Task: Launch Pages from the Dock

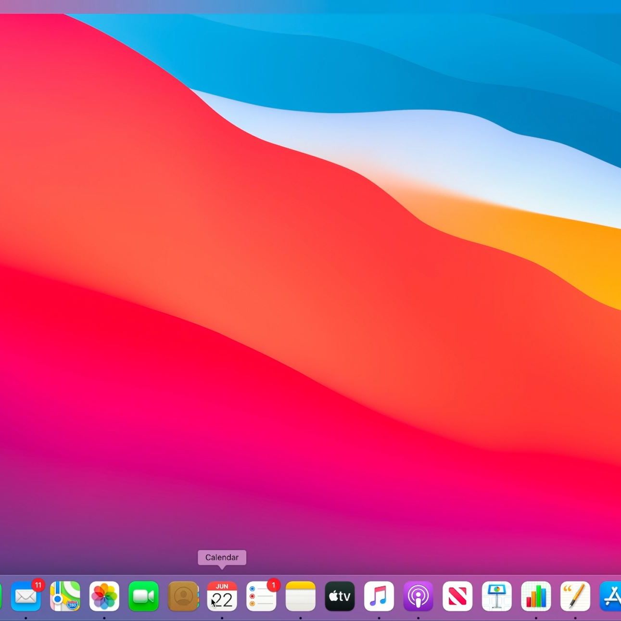Action: point(575,596)
